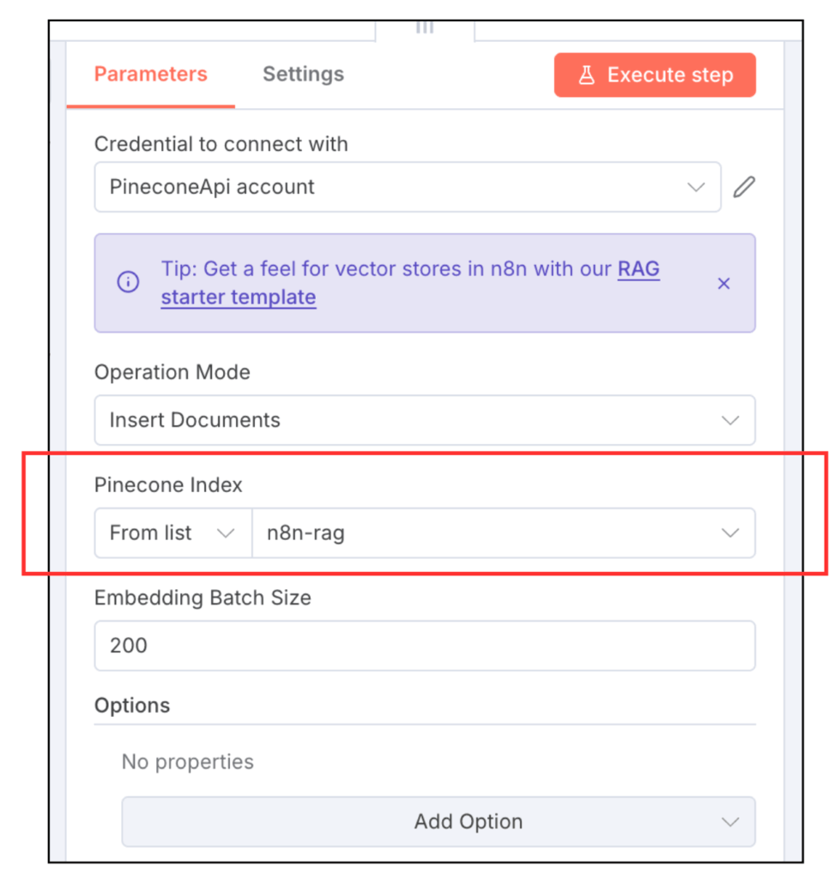
Task: Dismiss the vector store tip banner
Action: tap(723, 283)
